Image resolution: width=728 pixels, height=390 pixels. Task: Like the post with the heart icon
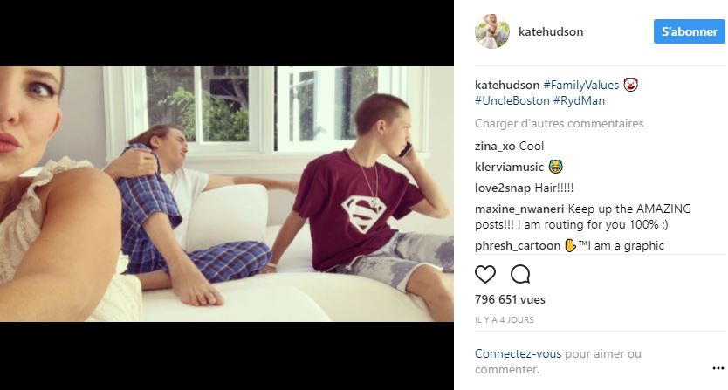pyautogui.click(x=484, y=274)
